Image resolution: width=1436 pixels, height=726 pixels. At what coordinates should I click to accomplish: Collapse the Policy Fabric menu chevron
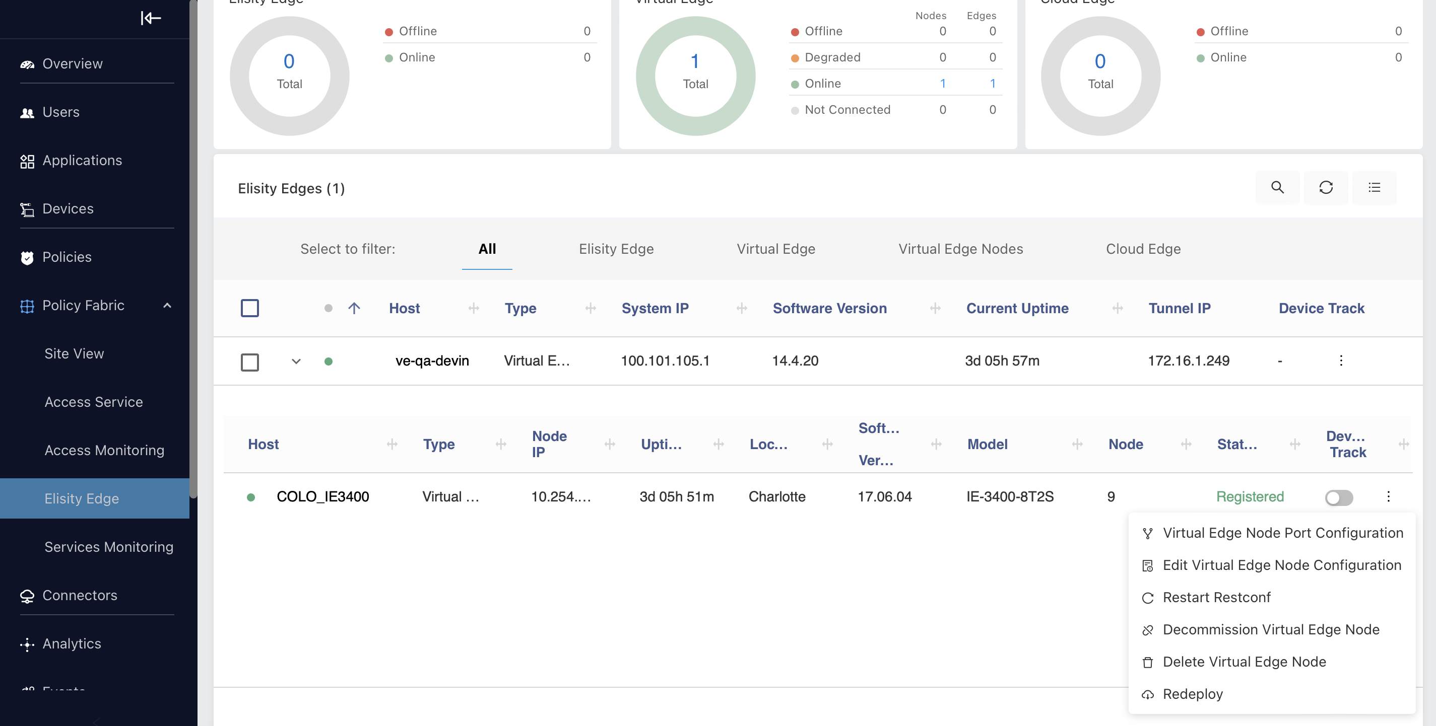[x=167, y=305]
